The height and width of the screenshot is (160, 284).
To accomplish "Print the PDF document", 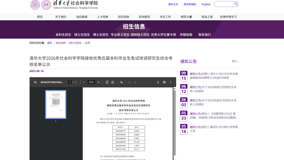I will [164, 82].
